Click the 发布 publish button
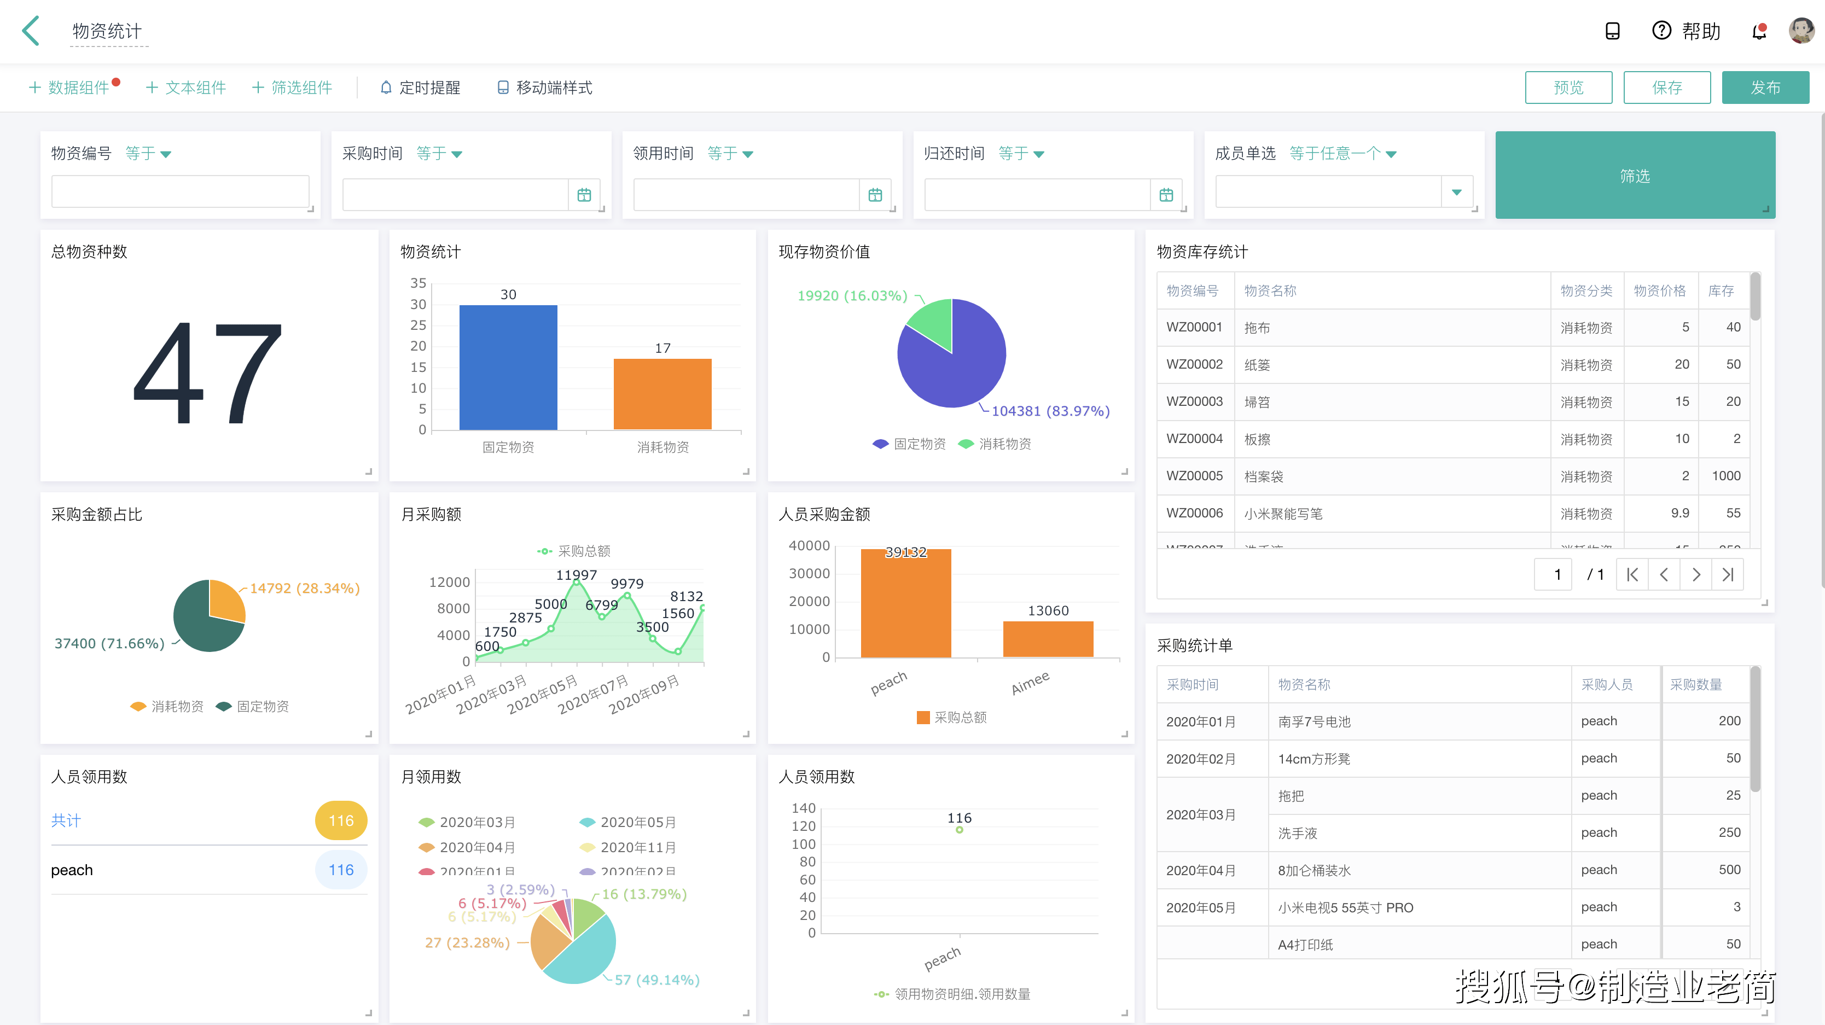The width and height of the screenshot is (1825, 1025). (x=1765, y=88)
